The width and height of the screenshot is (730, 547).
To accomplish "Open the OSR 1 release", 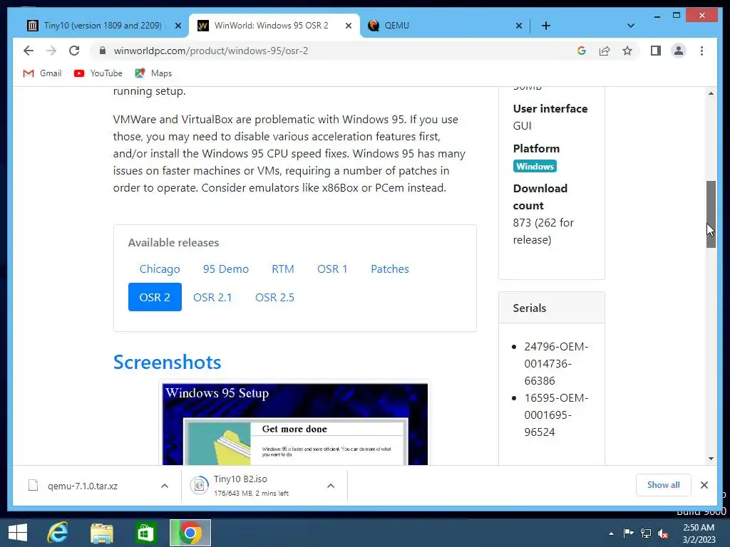I will click(332, 269).
